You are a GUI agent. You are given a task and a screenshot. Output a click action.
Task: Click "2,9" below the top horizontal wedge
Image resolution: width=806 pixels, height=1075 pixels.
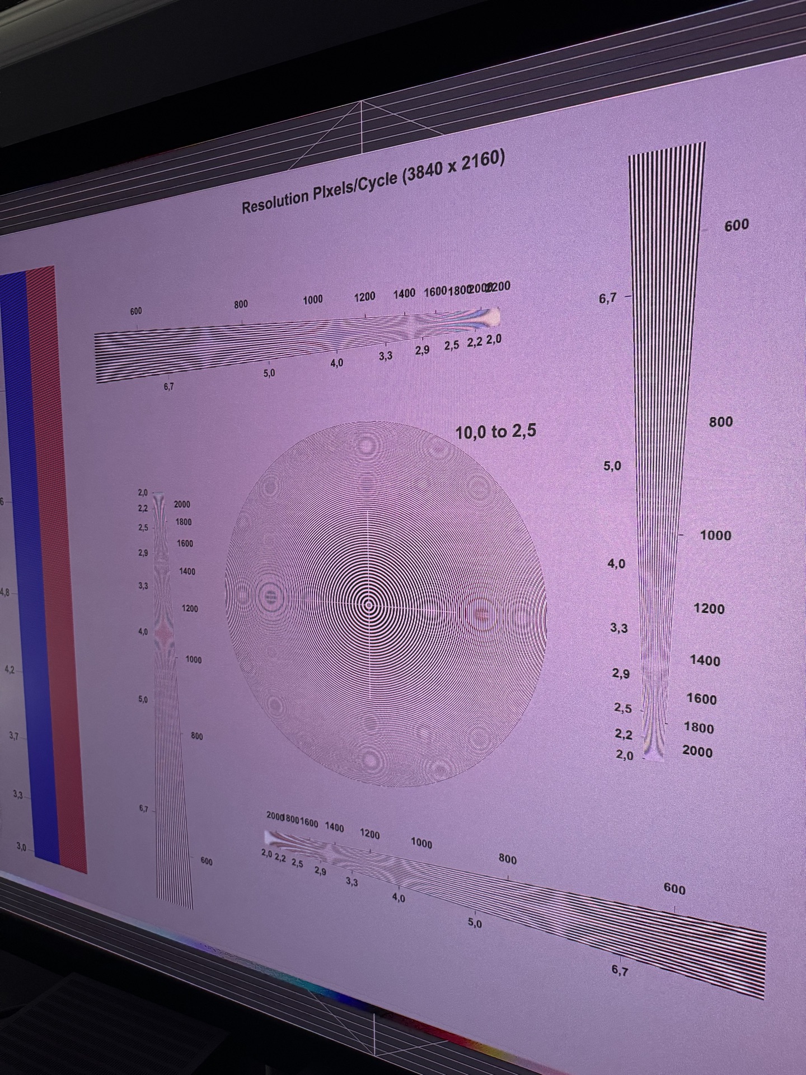coord(423,349)
